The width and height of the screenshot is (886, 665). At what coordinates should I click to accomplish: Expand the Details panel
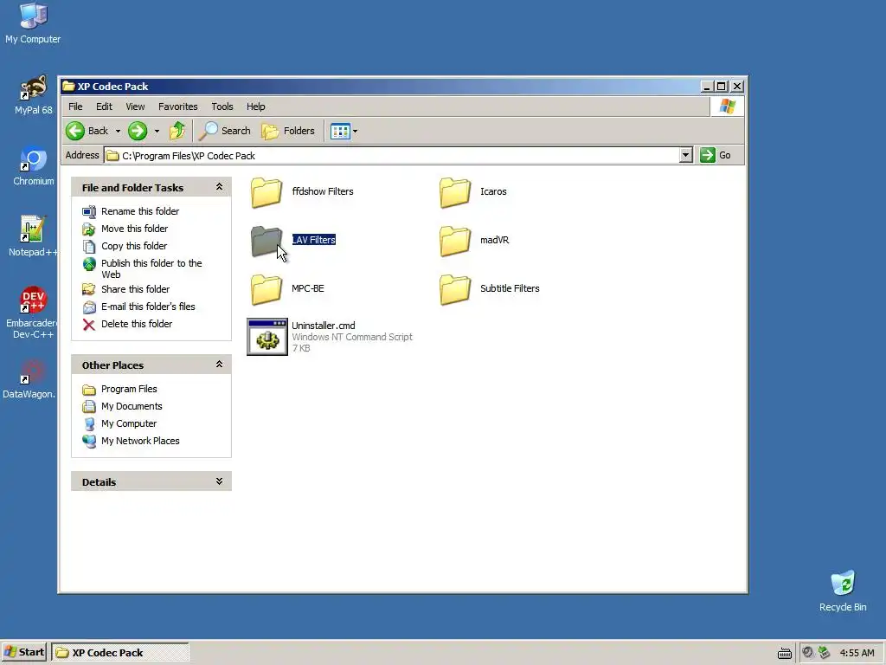click(x=219, y=481)
